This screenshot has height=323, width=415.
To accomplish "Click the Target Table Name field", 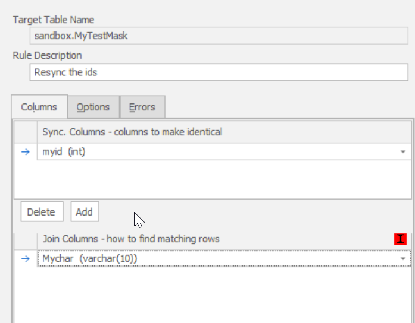I will pyautogui.click(x=219, y=36).
